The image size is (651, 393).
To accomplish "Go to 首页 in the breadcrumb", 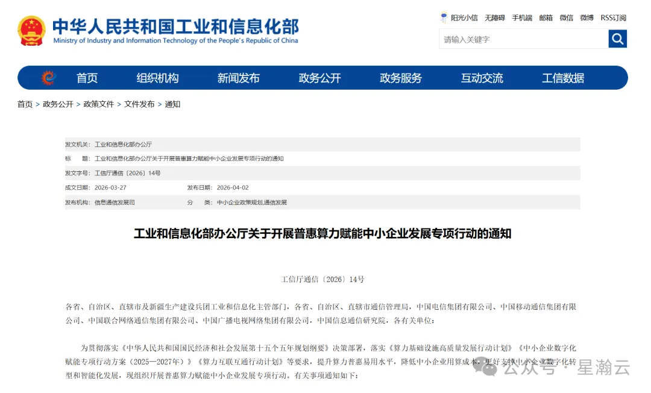I will [x=25, y=104].
